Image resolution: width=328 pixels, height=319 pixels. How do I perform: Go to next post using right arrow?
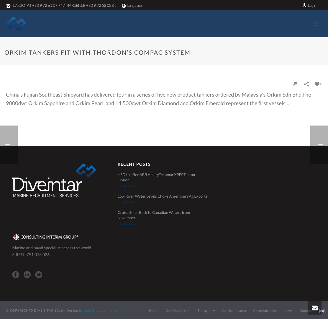319,145
